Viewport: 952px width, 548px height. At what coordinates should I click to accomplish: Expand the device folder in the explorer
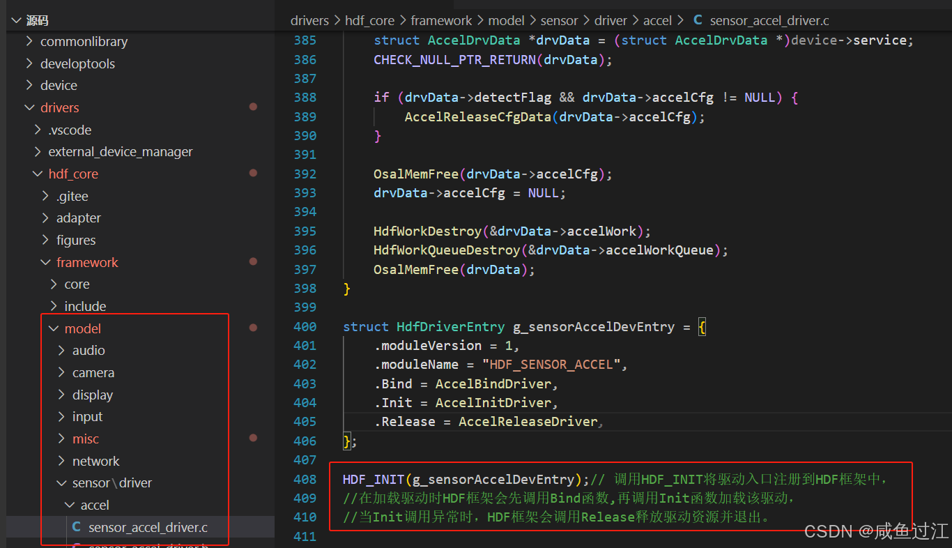[59, 85]
